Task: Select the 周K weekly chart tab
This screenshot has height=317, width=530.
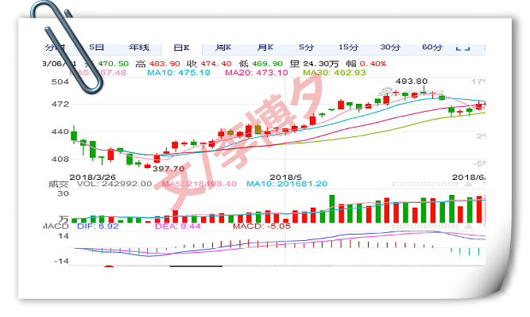Action: [223, 48]
